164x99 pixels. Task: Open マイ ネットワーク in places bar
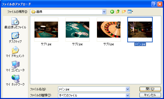pyautogui.click(x=15, y=80)
